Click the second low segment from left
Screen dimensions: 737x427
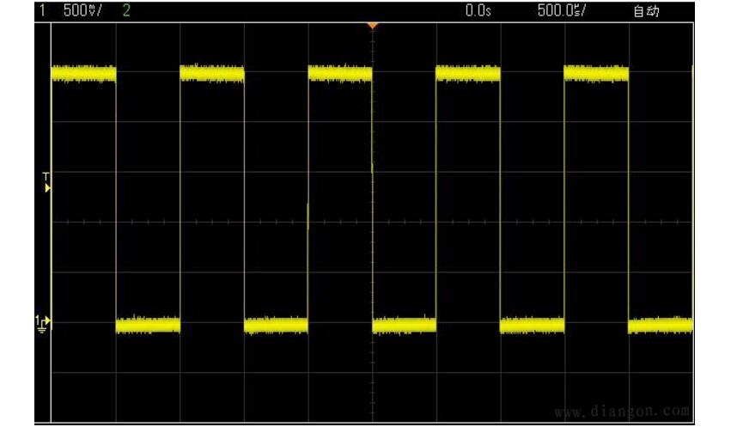coord(276,325)
